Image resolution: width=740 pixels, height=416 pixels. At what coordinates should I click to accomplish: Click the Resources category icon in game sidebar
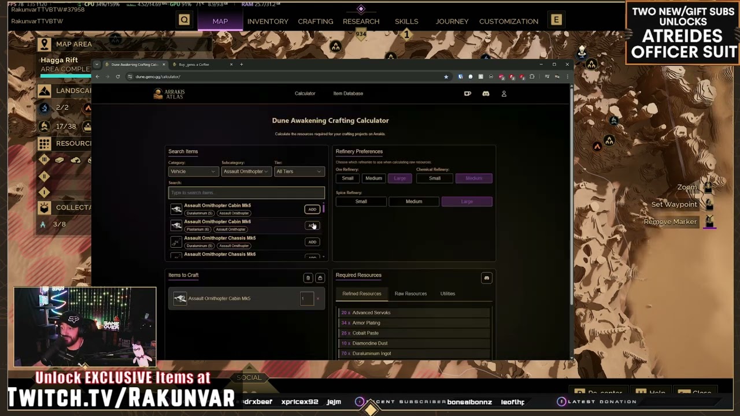click(44, 143)
